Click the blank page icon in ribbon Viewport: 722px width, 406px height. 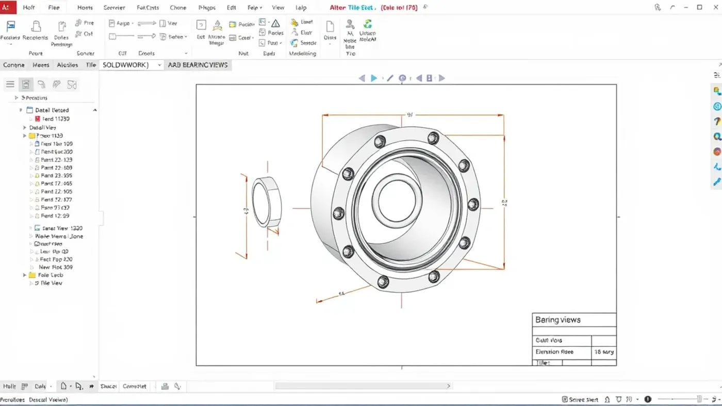tap(330, 26)
